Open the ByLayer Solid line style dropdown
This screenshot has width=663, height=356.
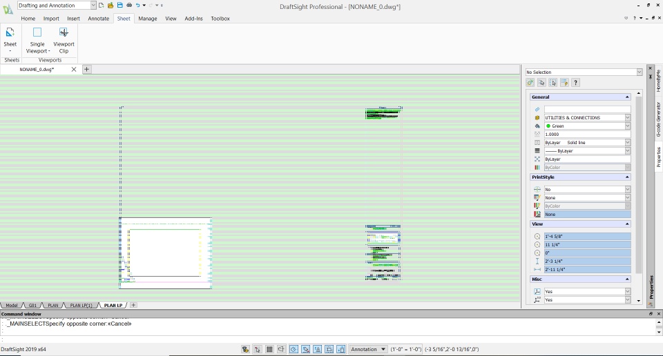click(x=628, y=142)
